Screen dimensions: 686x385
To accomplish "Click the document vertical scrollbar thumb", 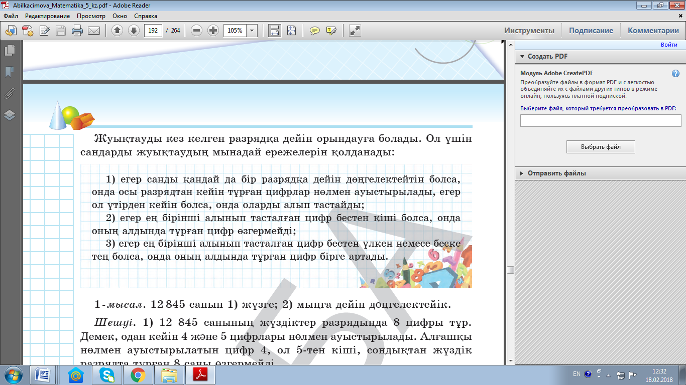I will 510,270.
